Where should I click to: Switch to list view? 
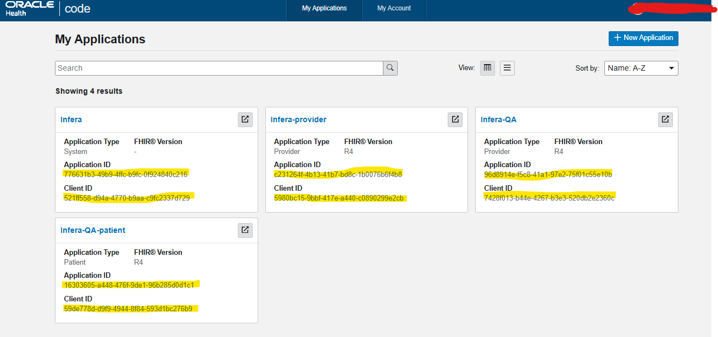[x=508, y=68]
